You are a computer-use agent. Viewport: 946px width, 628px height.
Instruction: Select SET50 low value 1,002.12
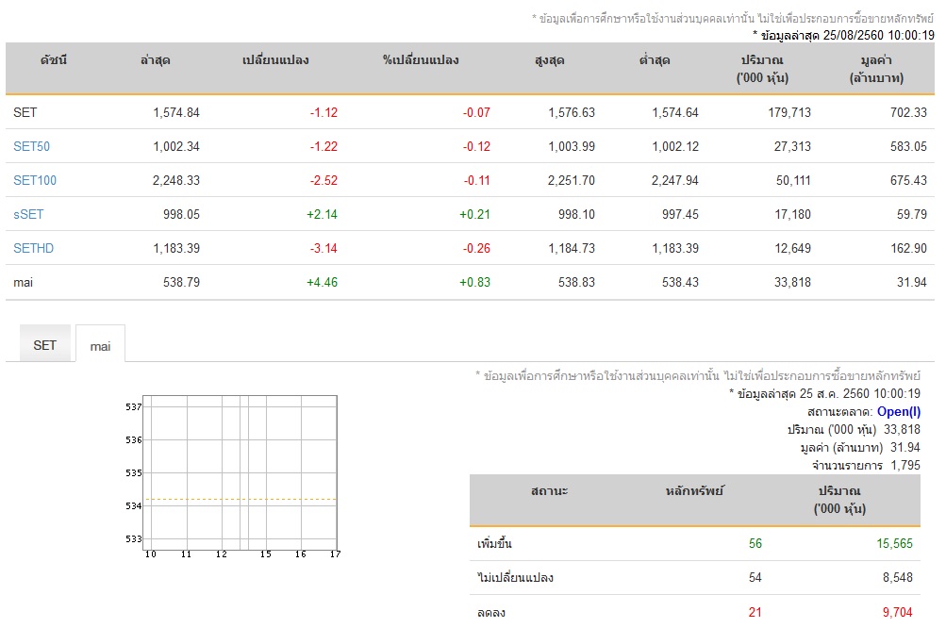(x=675, y=146)
